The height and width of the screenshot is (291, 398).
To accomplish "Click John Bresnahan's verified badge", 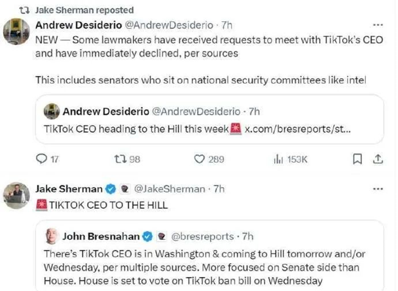I will (147, 237).
